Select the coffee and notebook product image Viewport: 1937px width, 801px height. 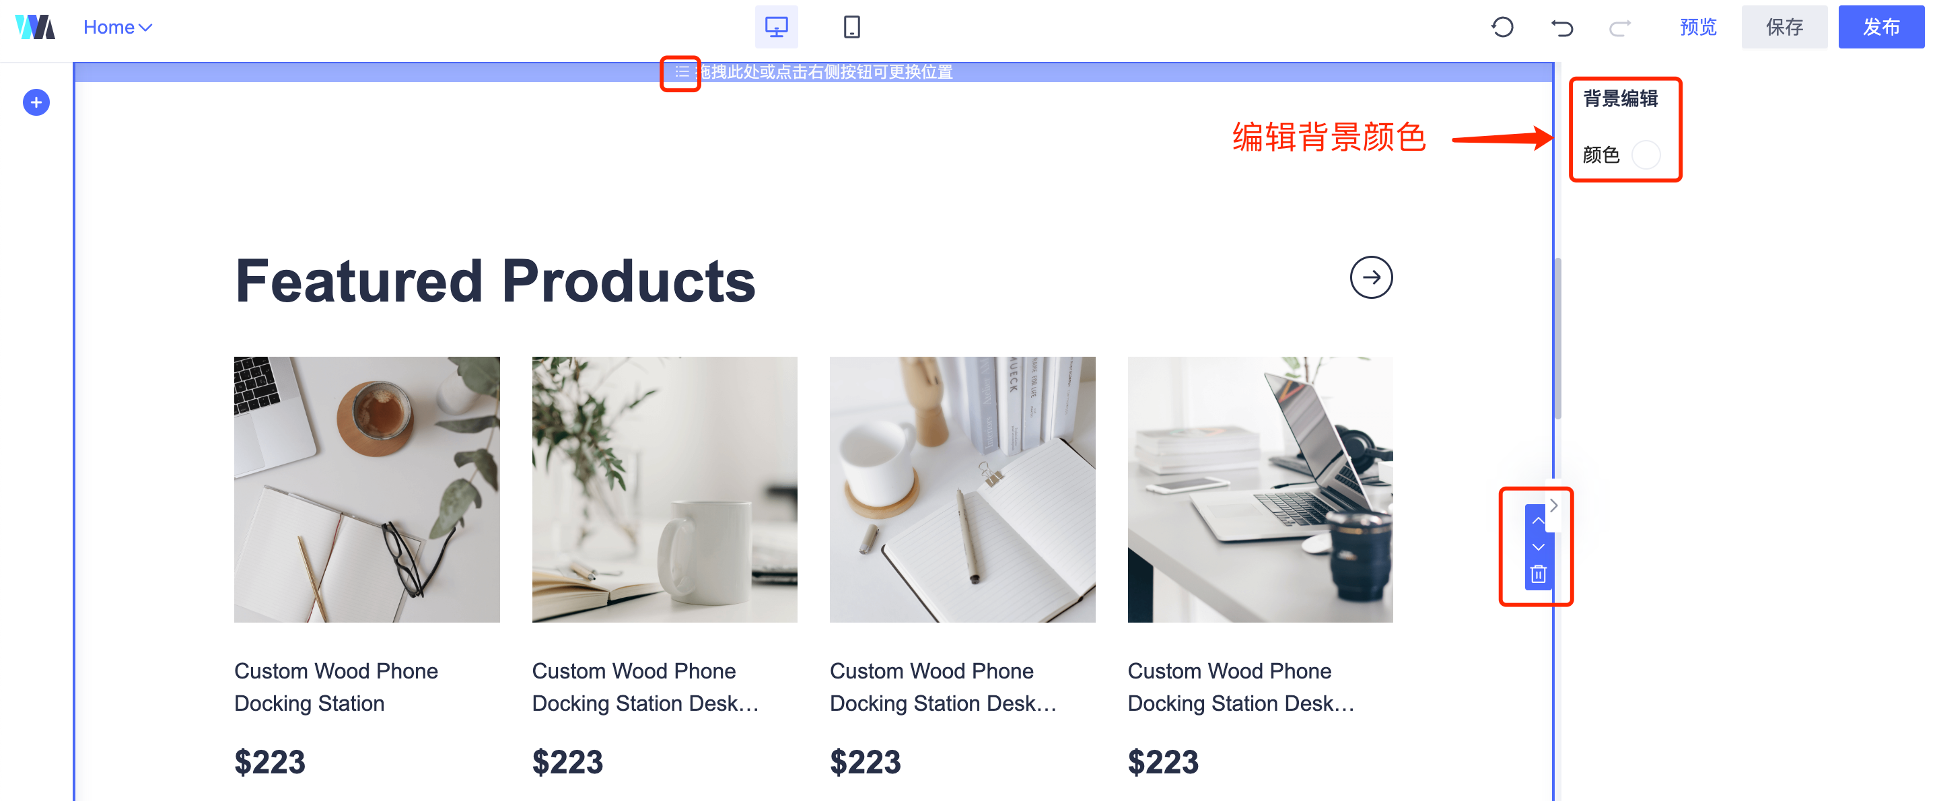(367, 489)
